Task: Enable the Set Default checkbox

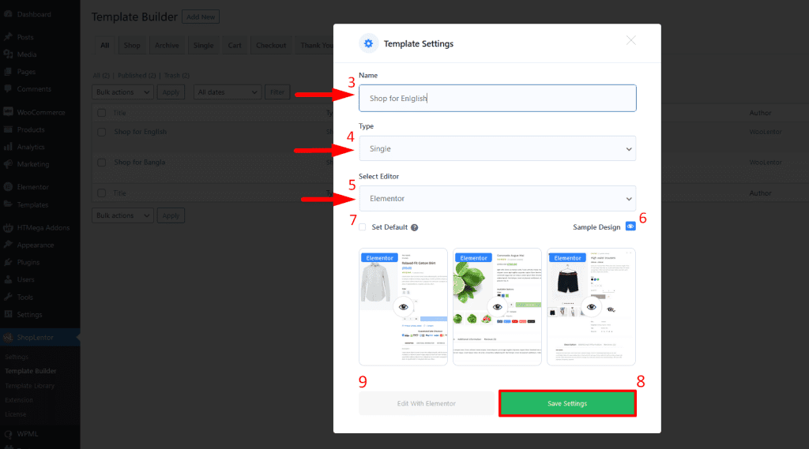Action: click(362, 227)
